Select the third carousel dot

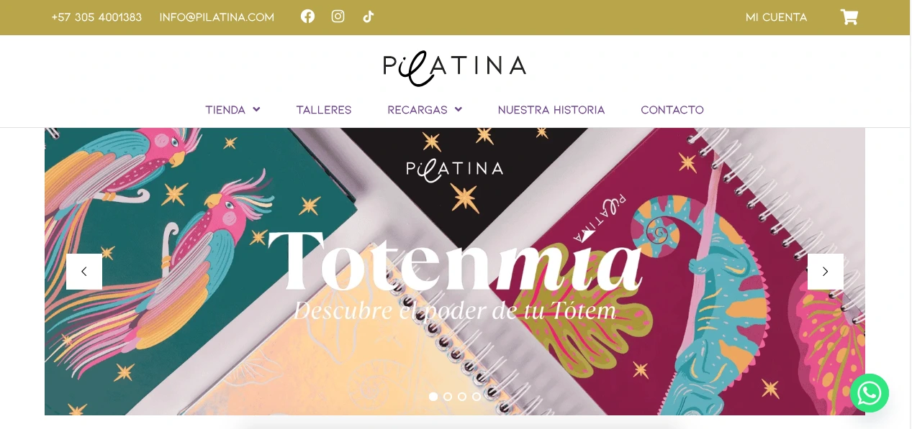(462, 397)
